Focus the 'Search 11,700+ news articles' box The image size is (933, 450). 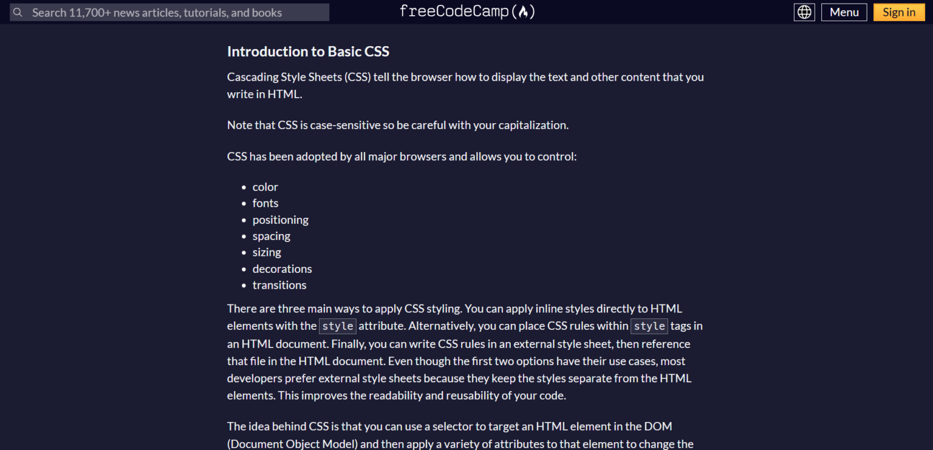pos(170,12)
